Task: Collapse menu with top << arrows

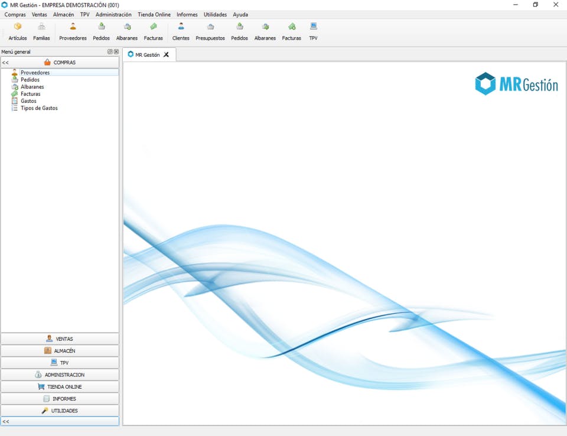Action: [5, 63]
